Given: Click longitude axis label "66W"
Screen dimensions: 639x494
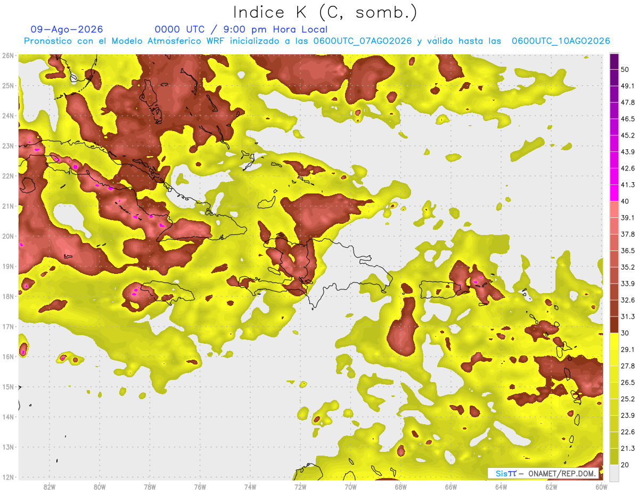Looking at the screenshot, I should coord(451,487).
